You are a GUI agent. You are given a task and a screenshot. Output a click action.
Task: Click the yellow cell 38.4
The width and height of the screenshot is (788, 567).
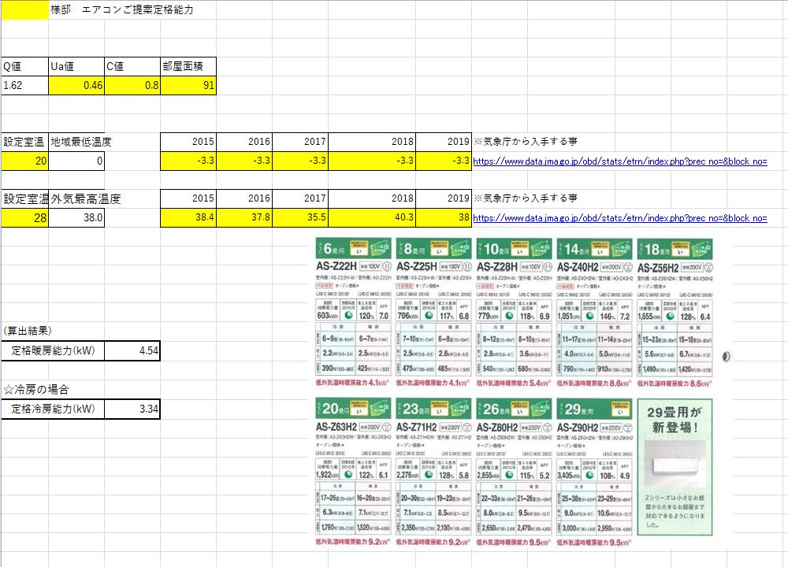188,218
